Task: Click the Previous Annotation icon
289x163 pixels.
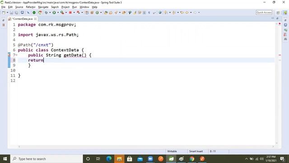Action: 174,13
